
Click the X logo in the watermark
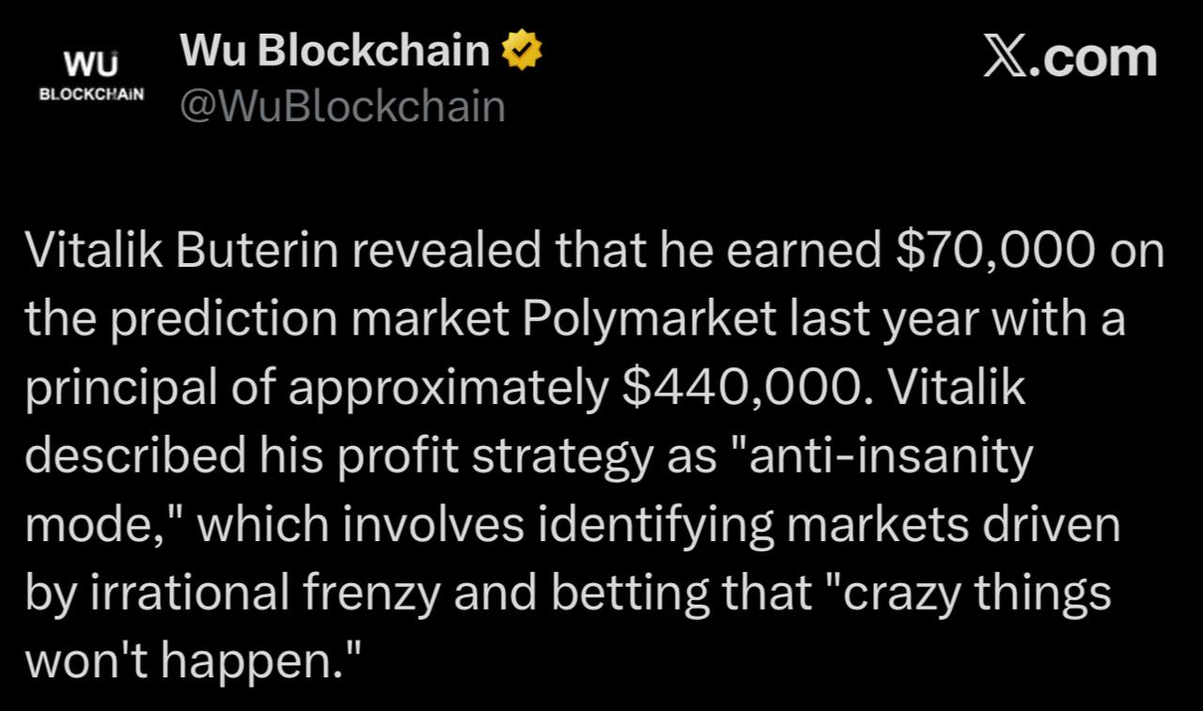(1008, 57)
